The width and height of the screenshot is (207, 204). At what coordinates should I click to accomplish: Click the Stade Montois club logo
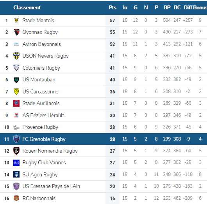(x=16, y=21)
